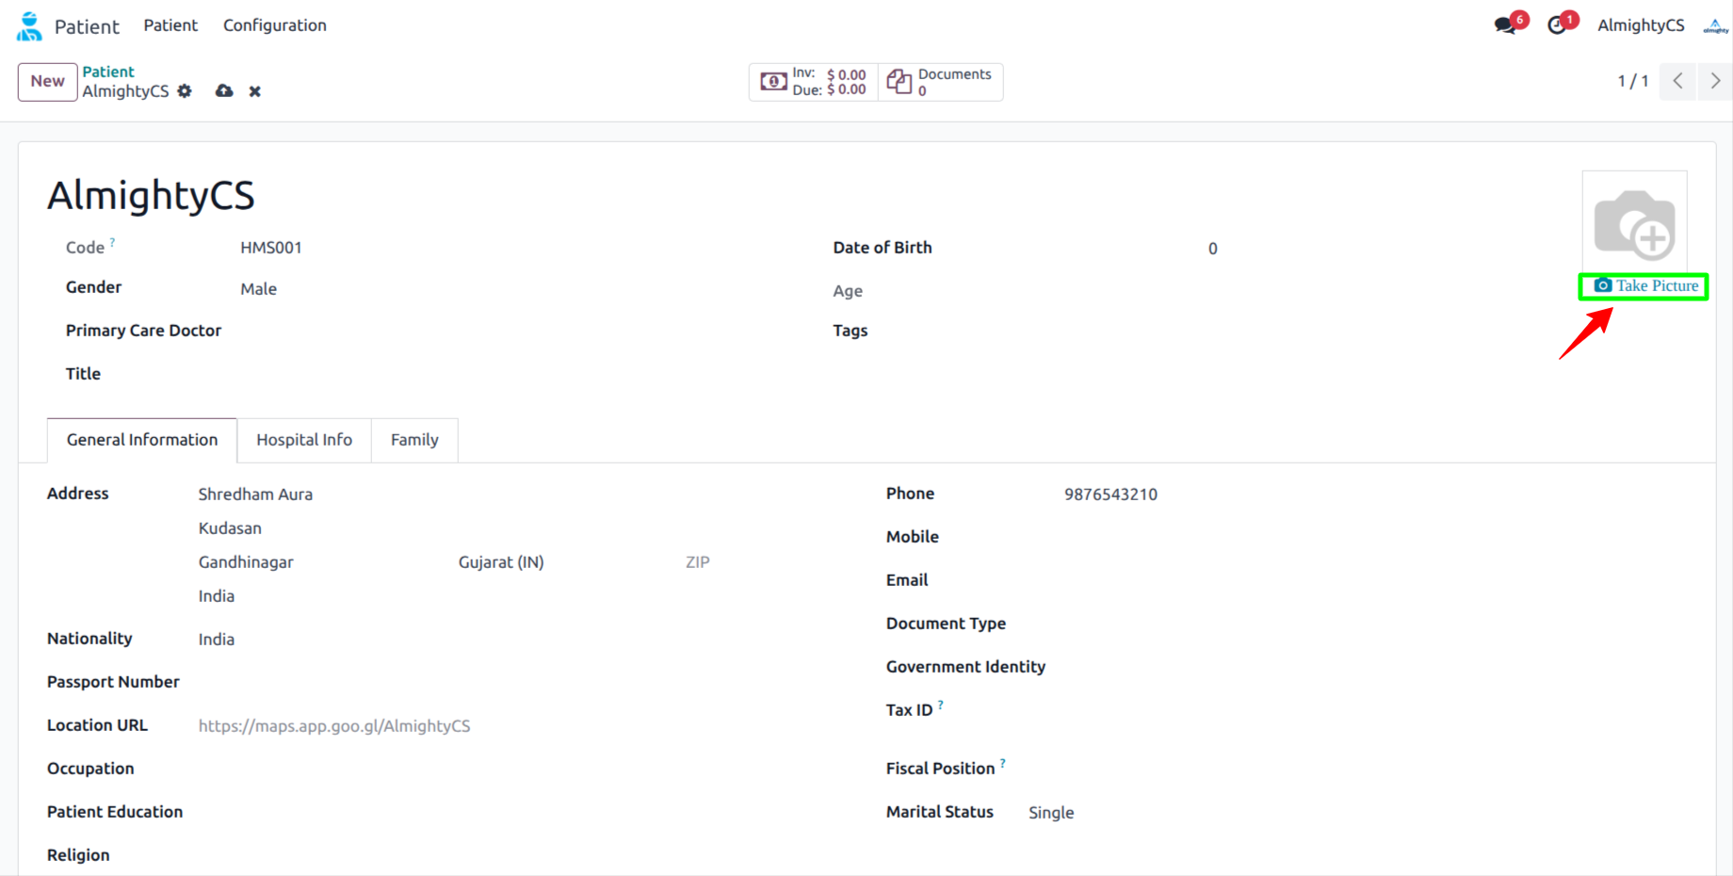
Task: Click the Inv/Due money stat button
Action: [814, 82]
